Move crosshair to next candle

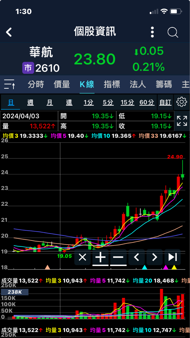tap(155, 257)
